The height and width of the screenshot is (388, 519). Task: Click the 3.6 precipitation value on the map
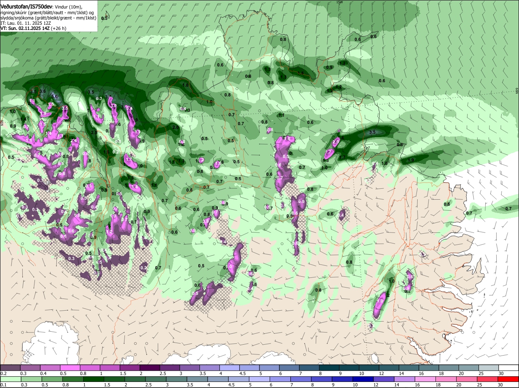click(43, 91)
